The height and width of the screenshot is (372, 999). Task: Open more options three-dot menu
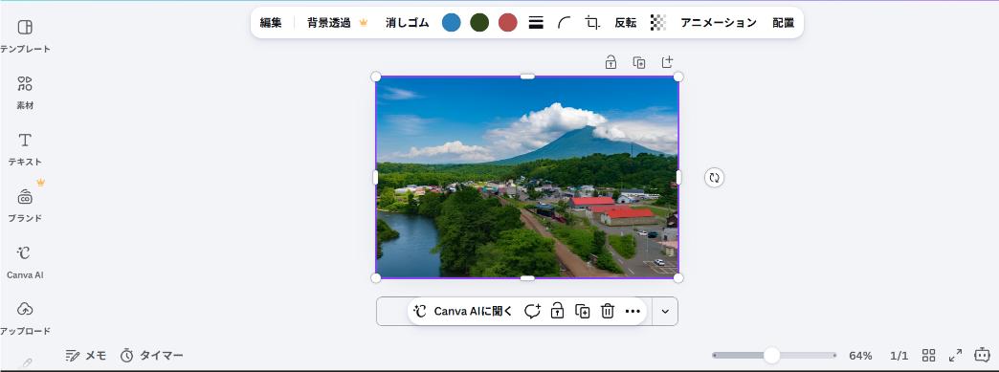632,311
